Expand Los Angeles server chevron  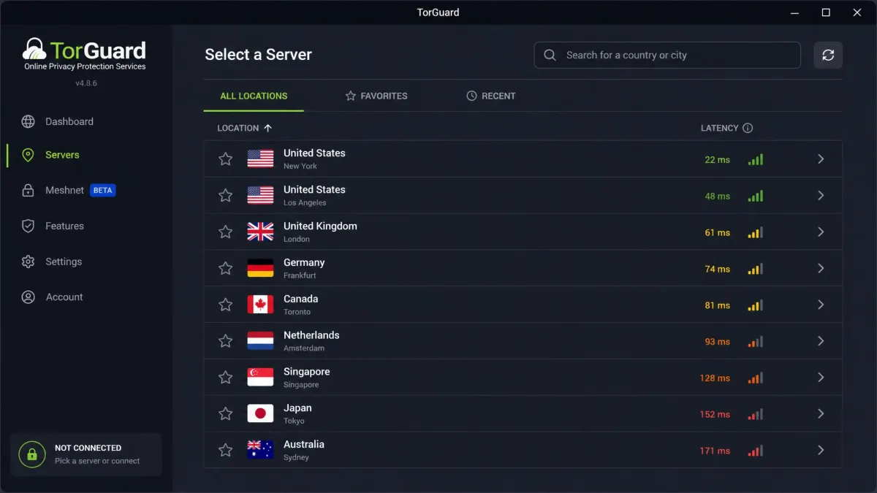[821, 195]
